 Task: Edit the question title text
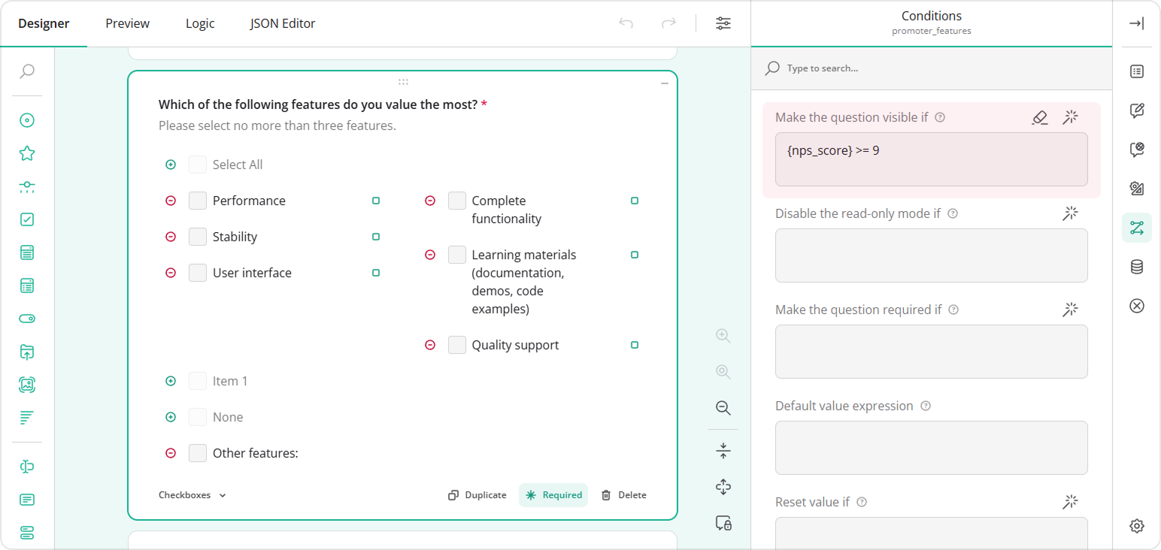pos(318,104)
